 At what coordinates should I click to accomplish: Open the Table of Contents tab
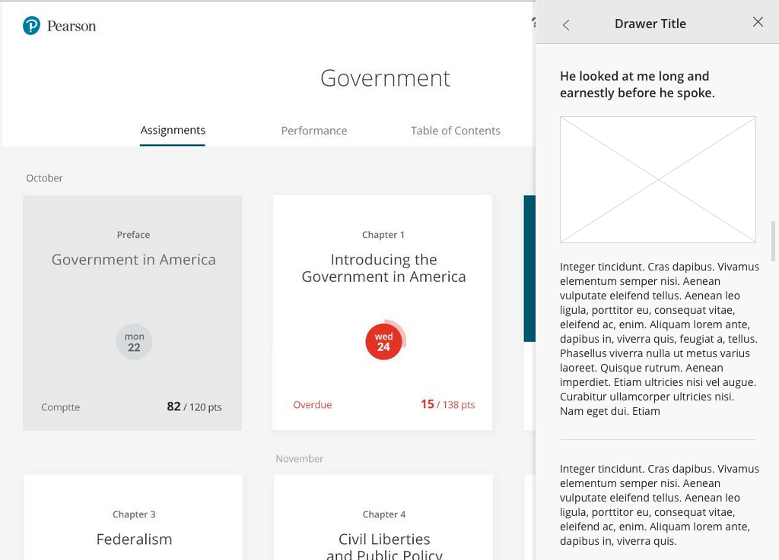tap(455, 131)
